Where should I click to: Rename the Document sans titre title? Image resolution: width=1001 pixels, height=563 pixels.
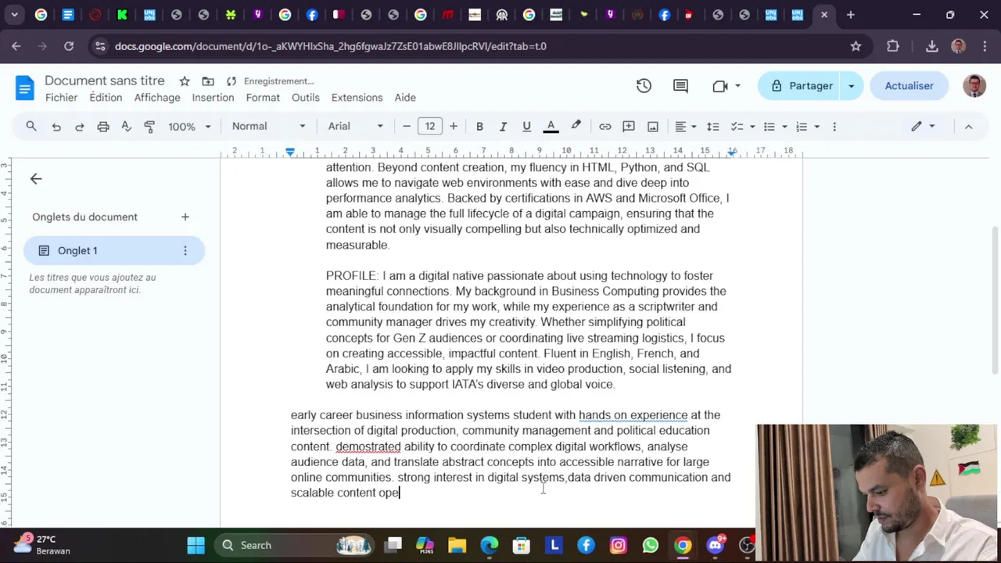[105, 81]
